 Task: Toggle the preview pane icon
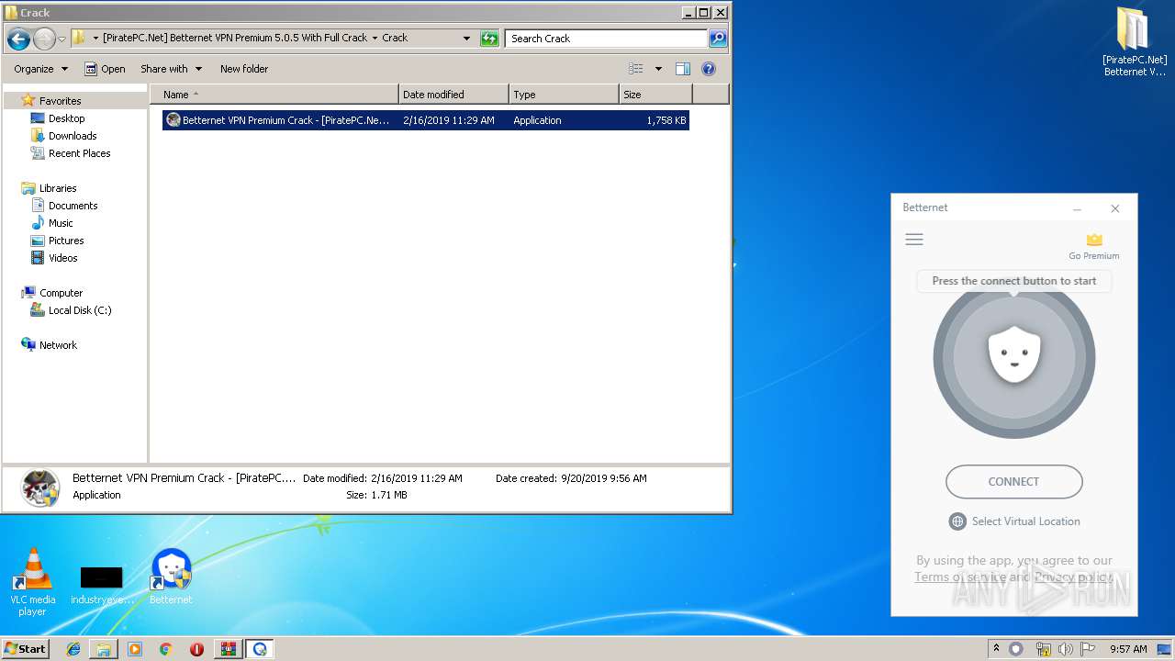coord(682,69)
